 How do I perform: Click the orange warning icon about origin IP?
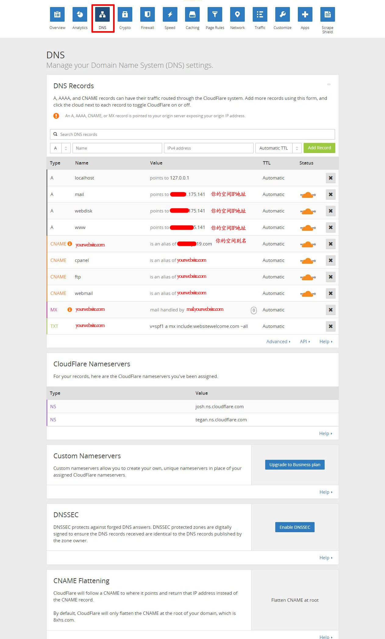(56, 116)
